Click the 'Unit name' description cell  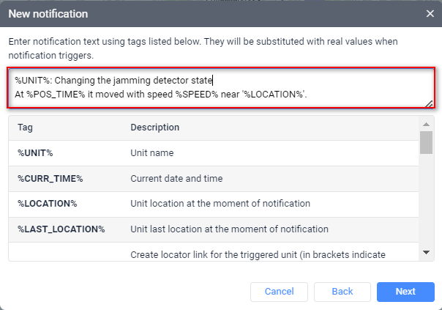coord(151,152)
